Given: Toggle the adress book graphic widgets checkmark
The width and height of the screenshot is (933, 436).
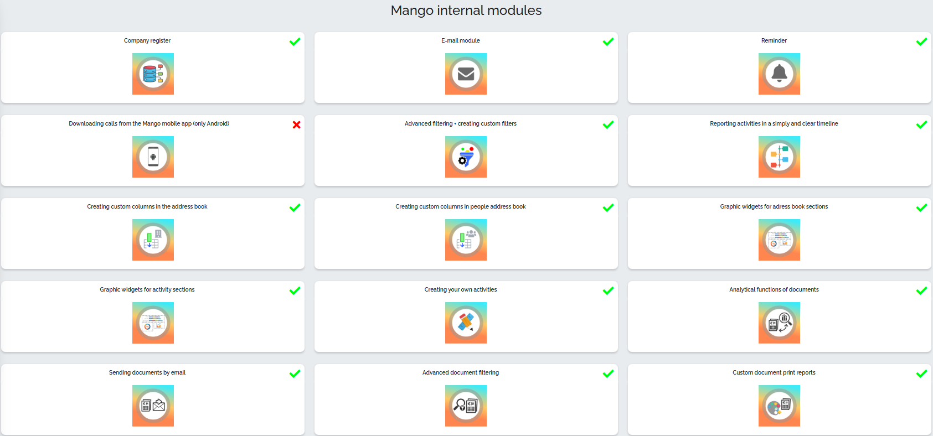Looking at the screenshot, I should pos(921,207).
